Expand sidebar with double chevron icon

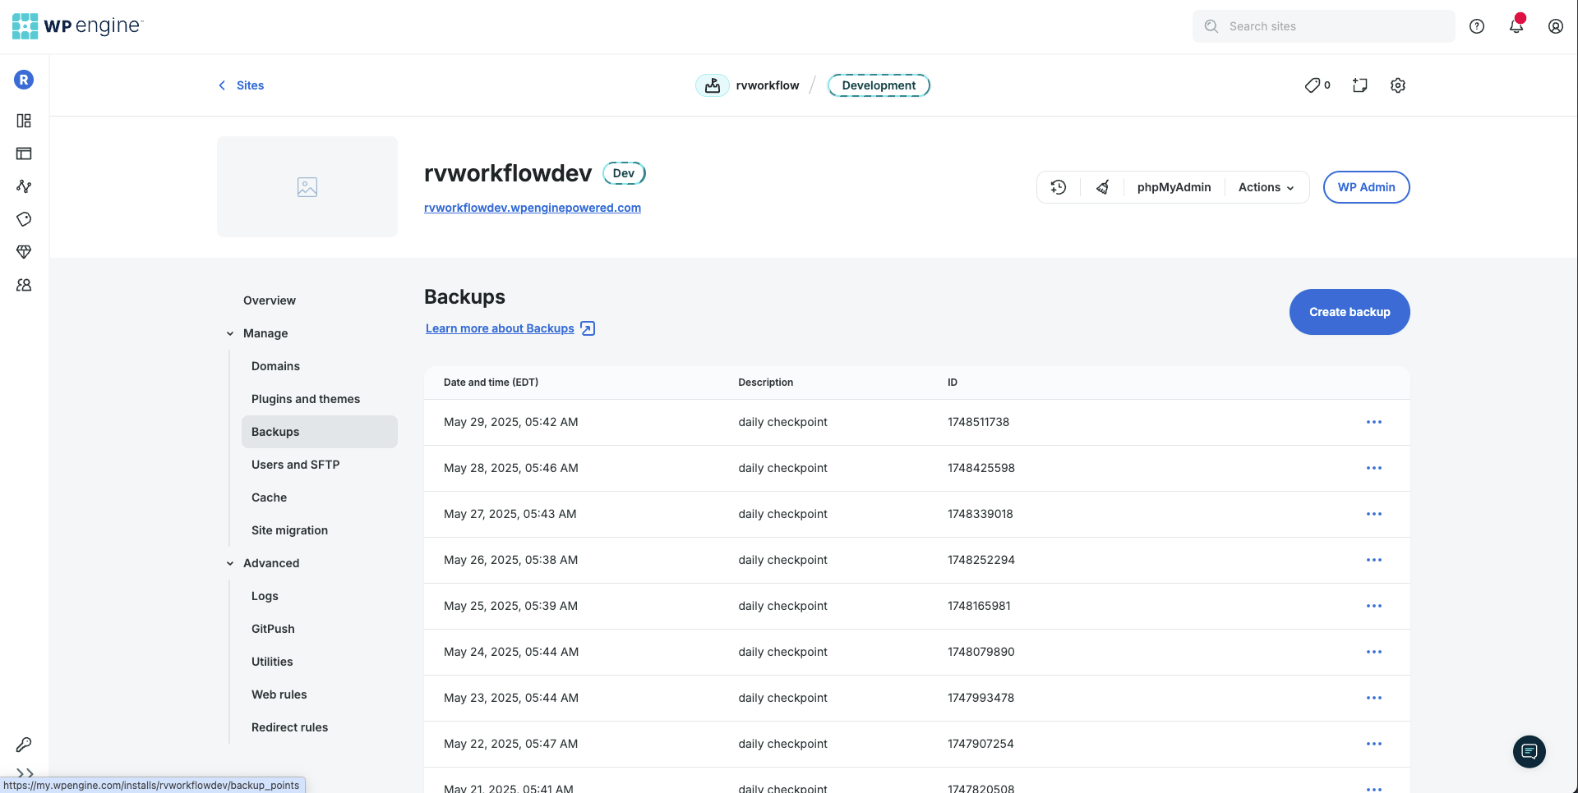point(25,773)
